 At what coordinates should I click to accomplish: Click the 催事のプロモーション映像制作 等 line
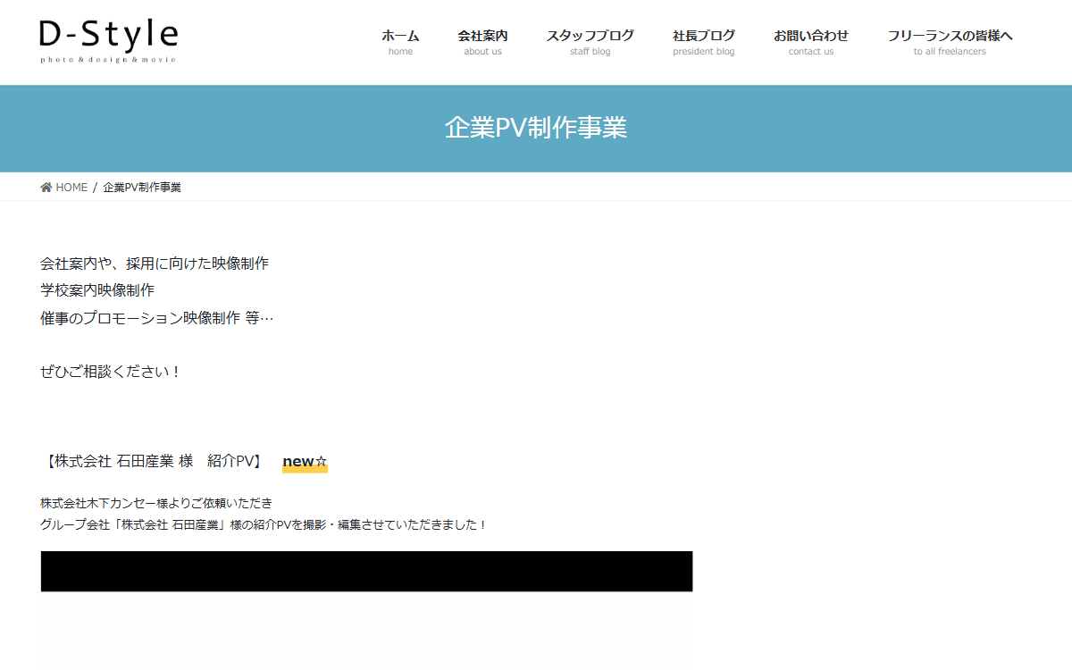157,317
